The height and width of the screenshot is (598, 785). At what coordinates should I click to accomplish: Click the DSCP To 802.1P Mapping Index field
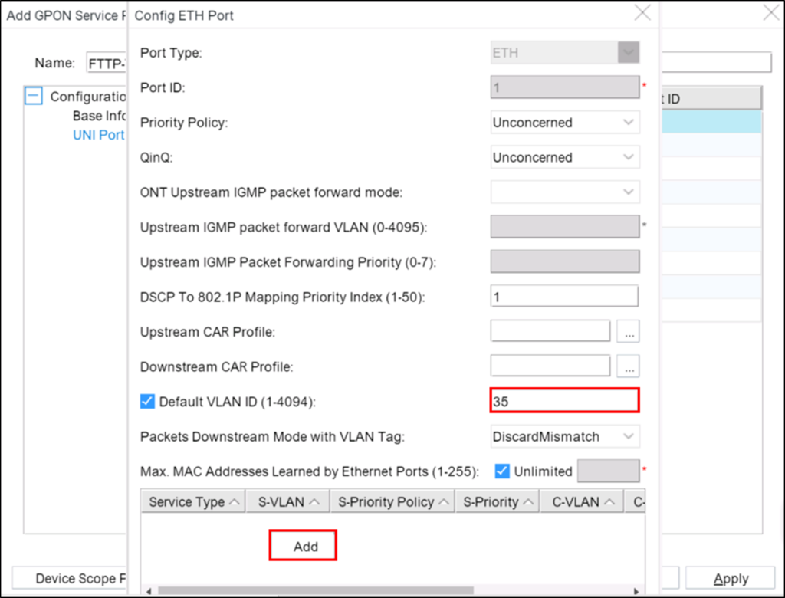(564, 296)
